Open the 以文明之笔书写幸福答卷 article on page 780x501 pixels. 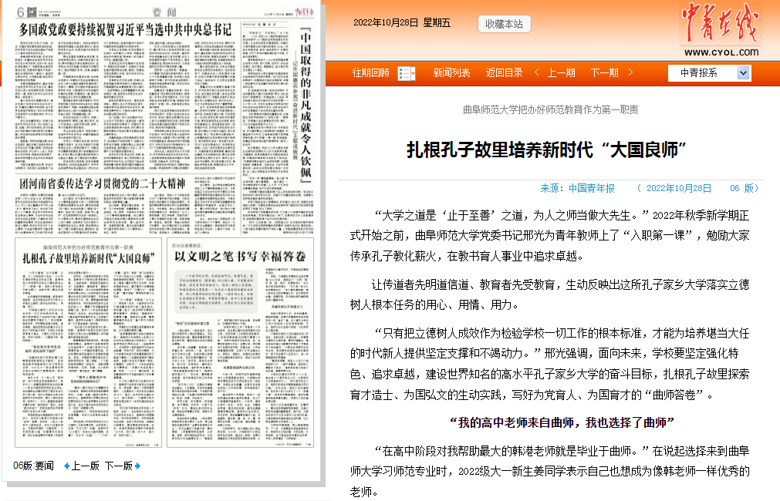coord(235,256)
